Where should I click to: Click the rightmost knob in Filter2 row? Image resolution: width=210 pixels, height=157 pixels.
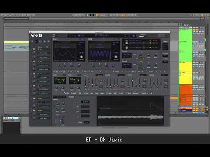click(156, 64)
